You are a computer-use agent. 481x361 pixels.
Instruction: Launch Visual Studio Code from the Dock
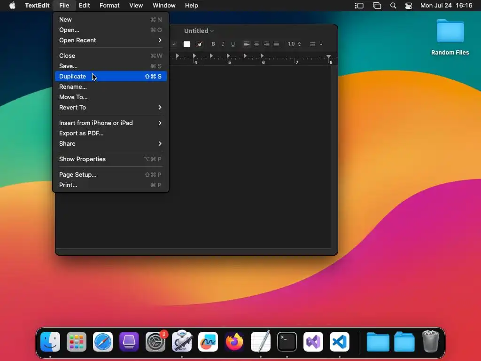coord(340,342)
